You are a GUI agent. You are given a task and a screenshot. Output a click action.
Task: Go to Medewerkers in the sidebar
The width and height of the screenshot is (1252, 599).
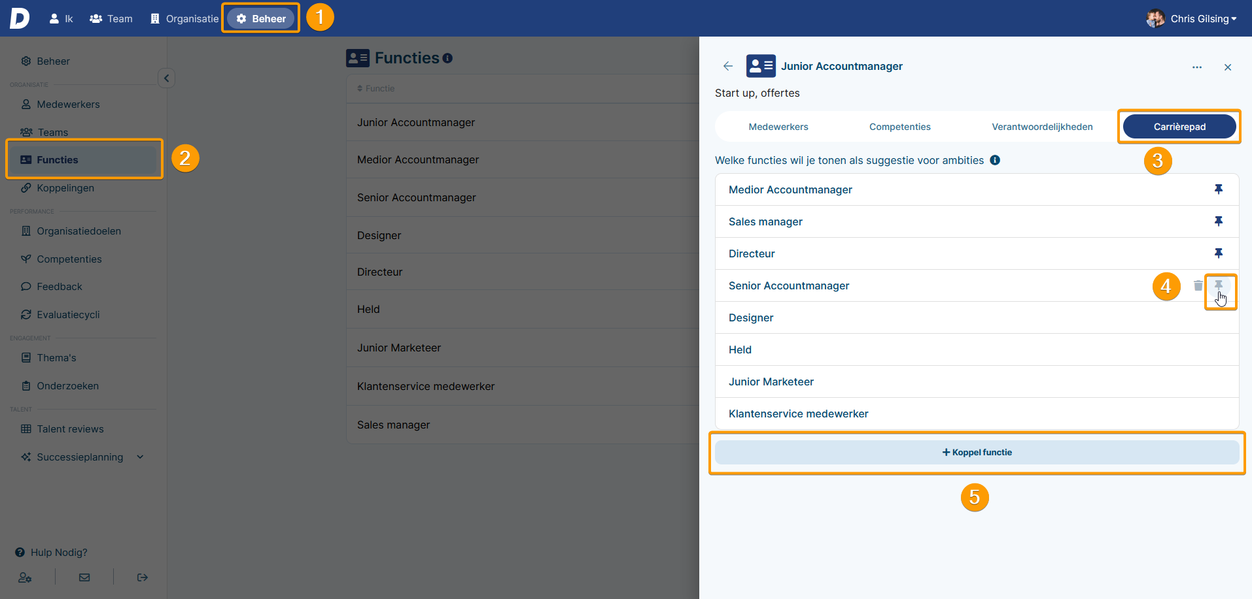pos(61,105)
